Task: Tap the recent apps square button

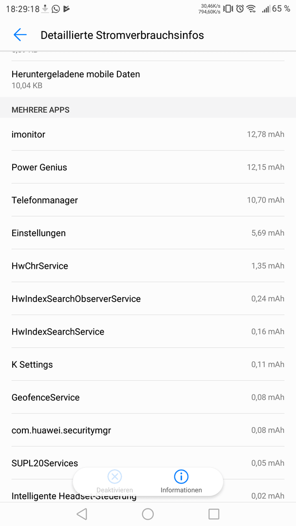Action: click(214, 514)
